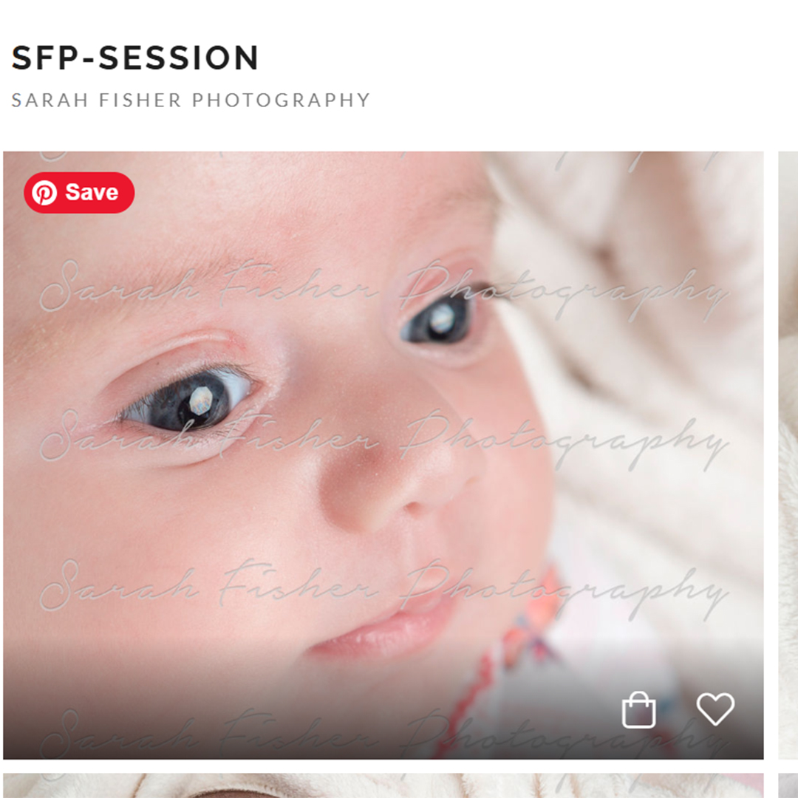Image resolution: width=798 pixels, height=798 pixels.
Task: Click the Pinterest logo icon
Action: [x=44, y=193]
